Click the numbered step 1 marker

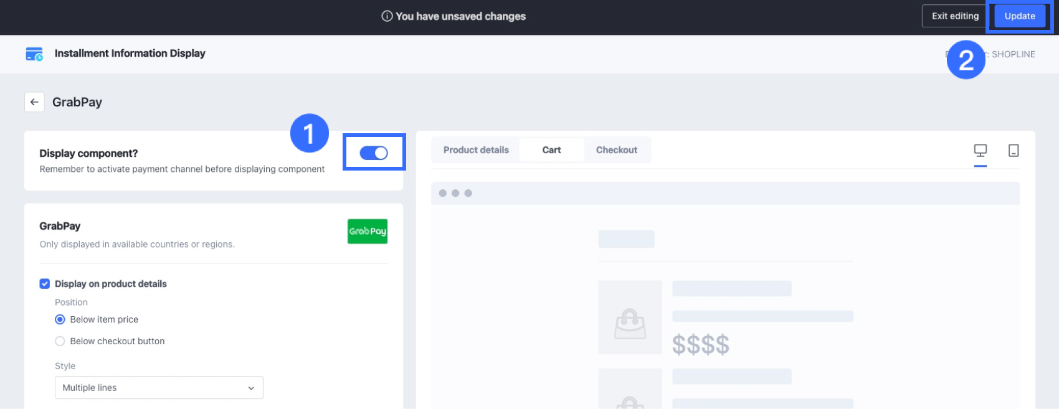coord(309,133)
